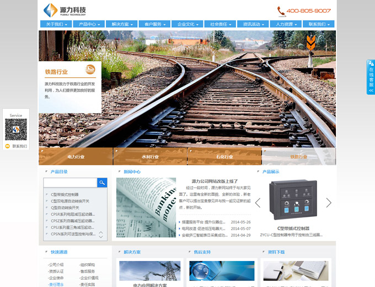Screen dimensions: 375x287
Task: Open 公司介绍 in 快捷通道
Action: (x=56, y=265)
